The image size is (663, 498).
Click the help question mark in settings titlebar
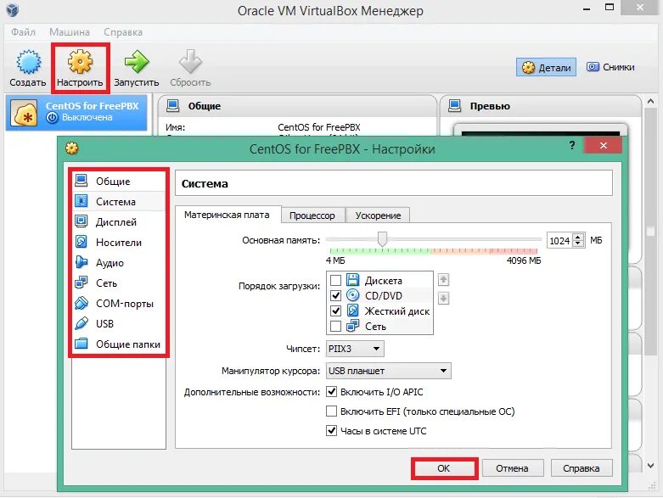pyautogui.click(x=572, y=145)
